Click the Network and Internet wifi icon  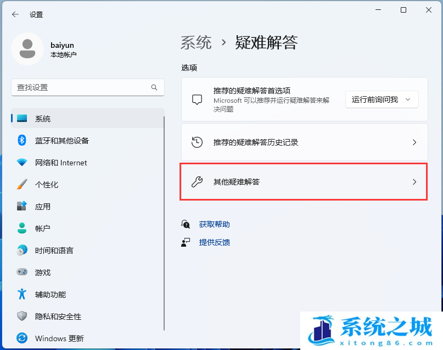[x=22, y=163]
